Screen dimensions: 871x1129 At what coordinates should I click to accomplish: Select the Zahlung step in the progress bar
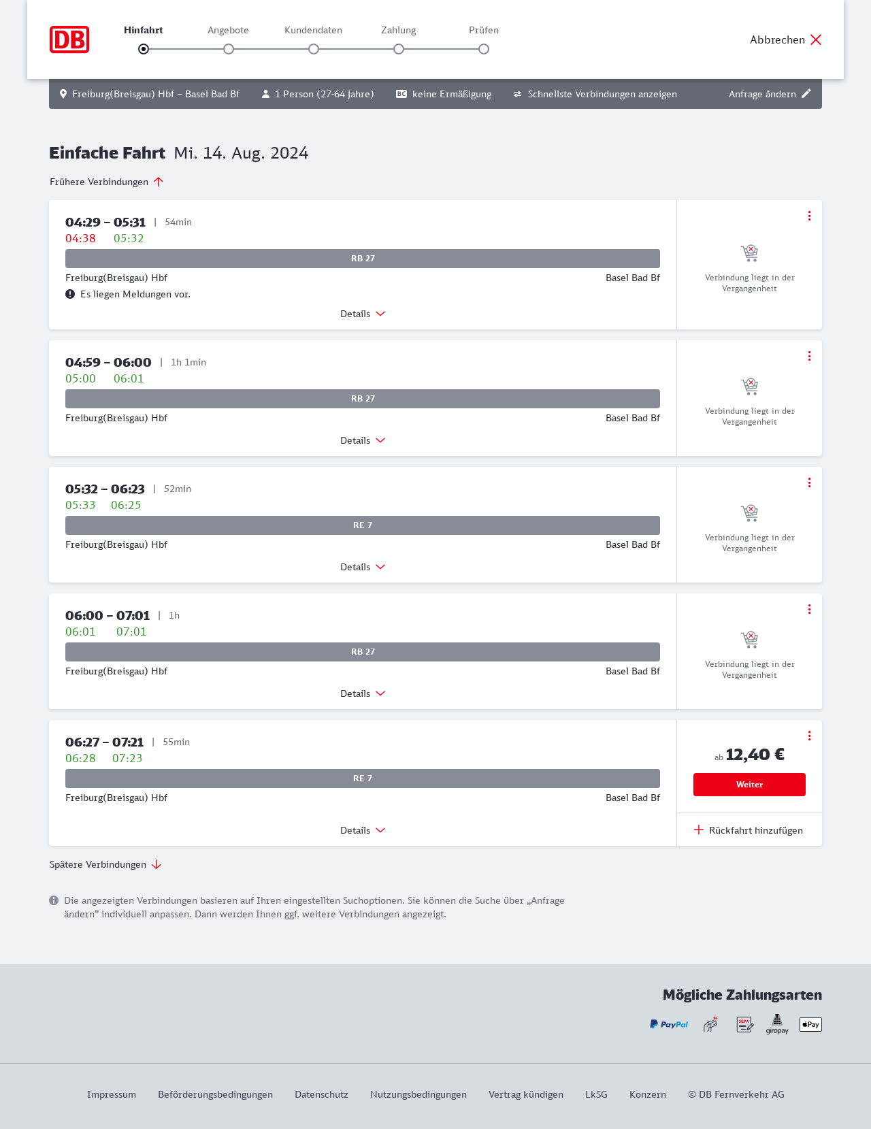399,49
